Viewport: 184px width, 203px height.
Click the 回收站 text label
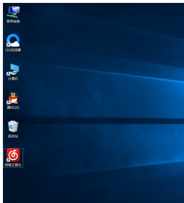13,136
